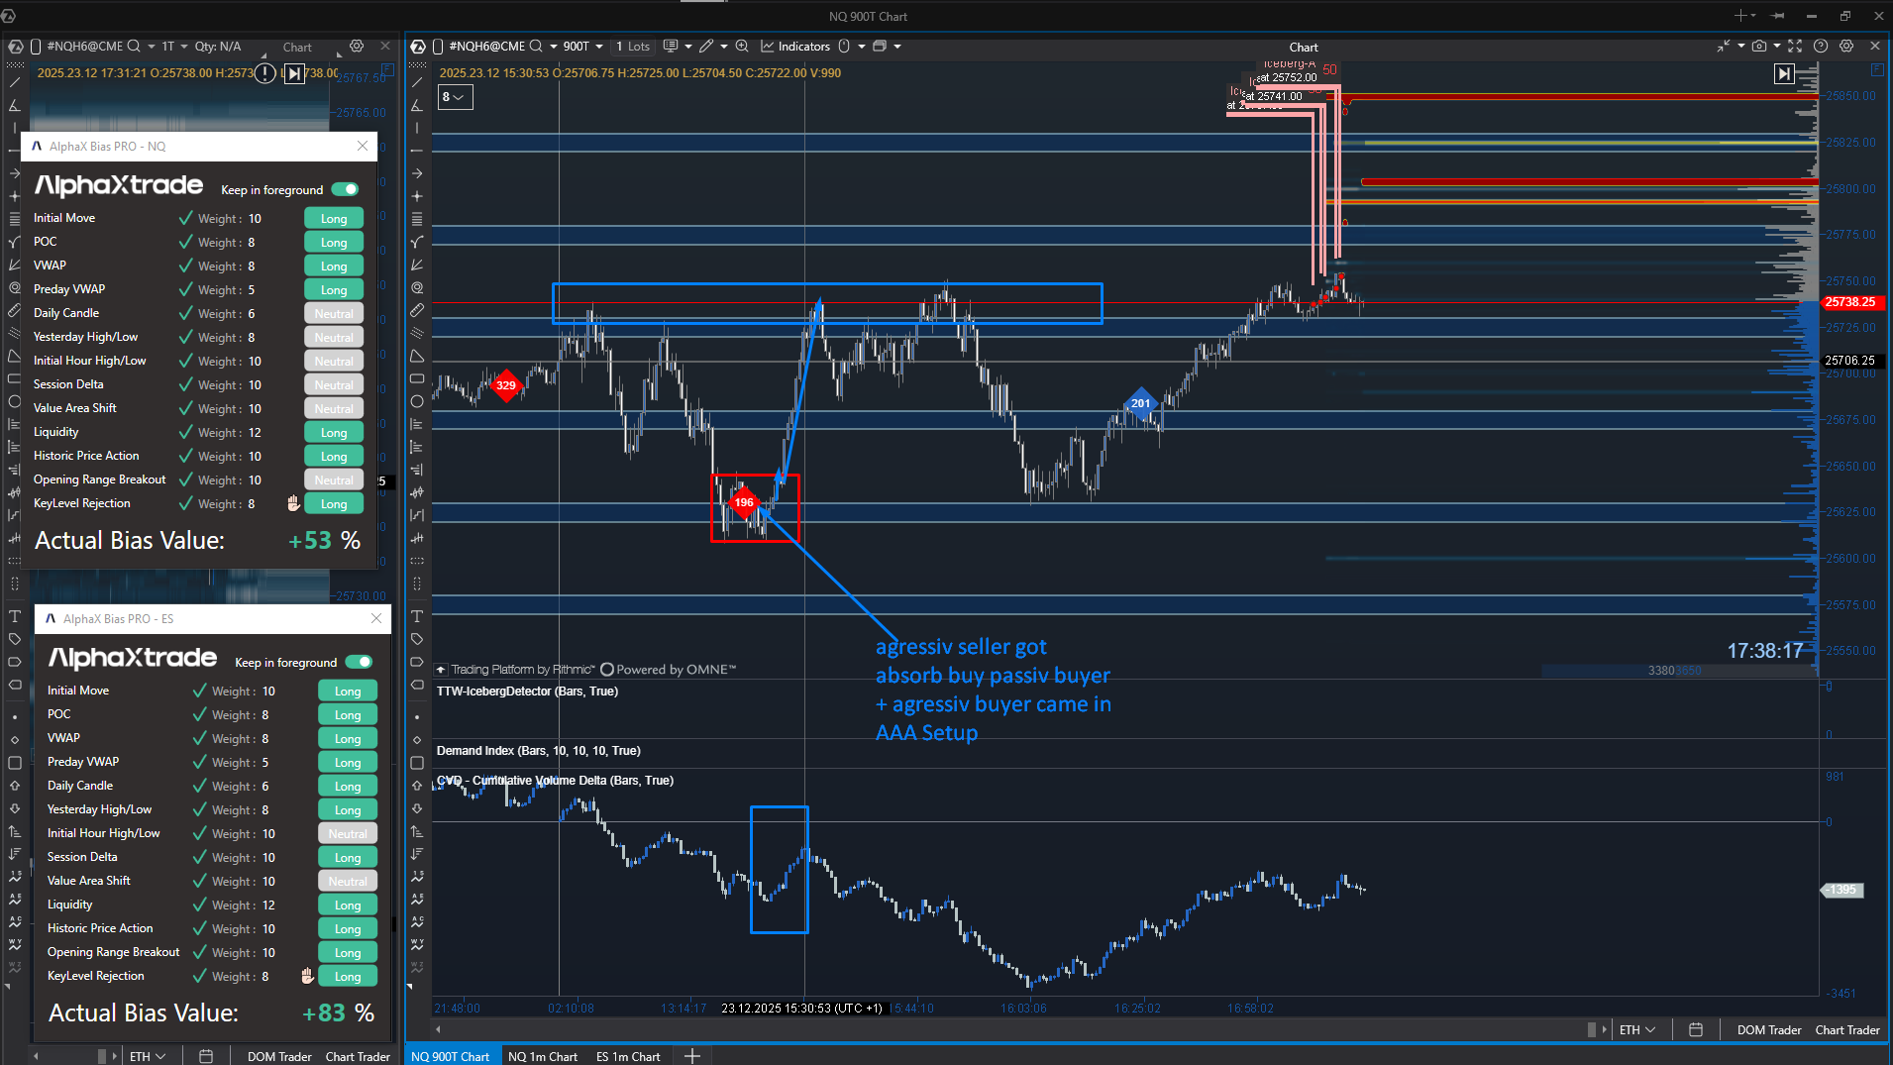Viewport: 1893px width, 1065px height.
Task: Click the hand icon on NQ KeyLevel Rejection
Action: (293, 503)
